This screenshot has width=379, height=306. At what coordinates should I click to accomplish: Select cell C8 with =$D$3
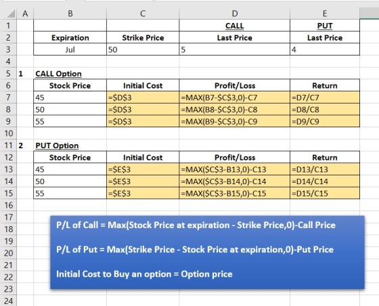(143, 109)
